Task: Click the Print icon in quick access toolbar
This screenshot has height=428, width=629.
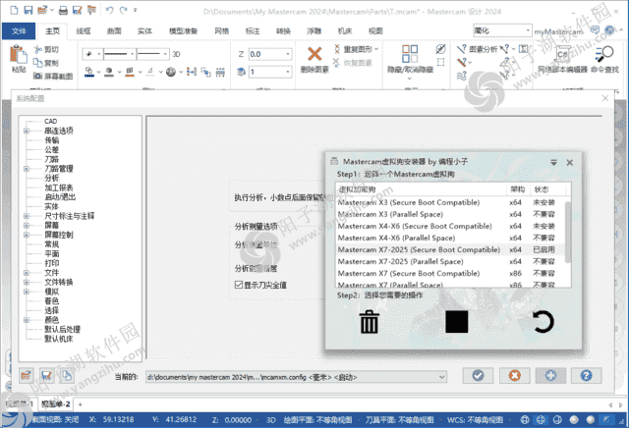Action: coord(63,10)
